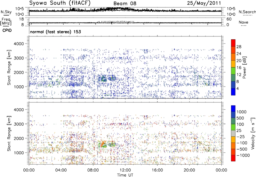
Task: Click the "2000" tick in the power panel
Action: [19, 72]
